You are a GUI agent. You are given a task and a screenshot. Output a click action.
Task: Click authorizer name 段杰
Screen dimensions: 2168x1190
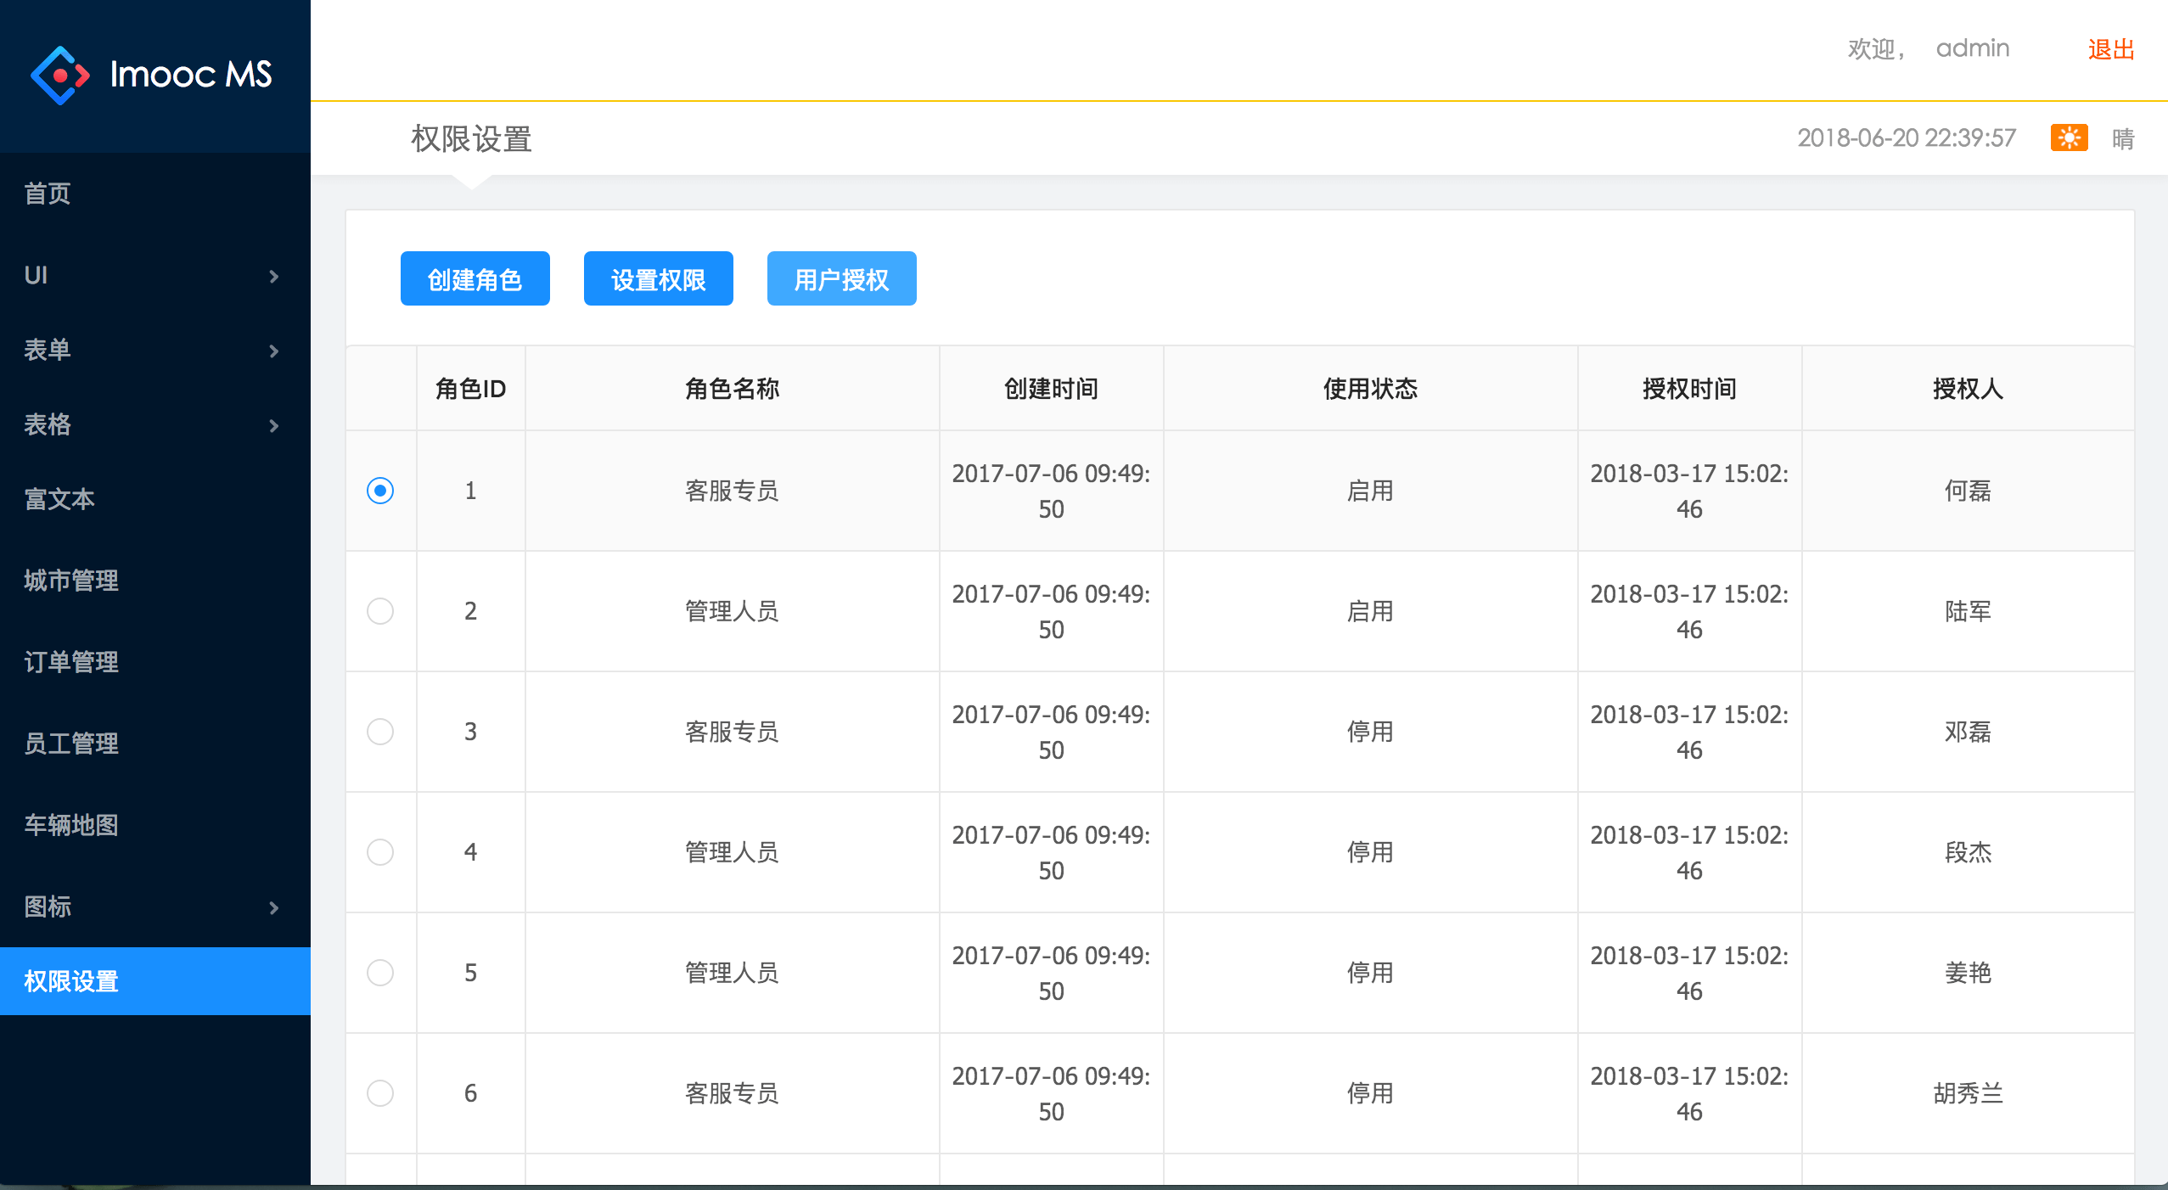click(x=1969, y=852)
